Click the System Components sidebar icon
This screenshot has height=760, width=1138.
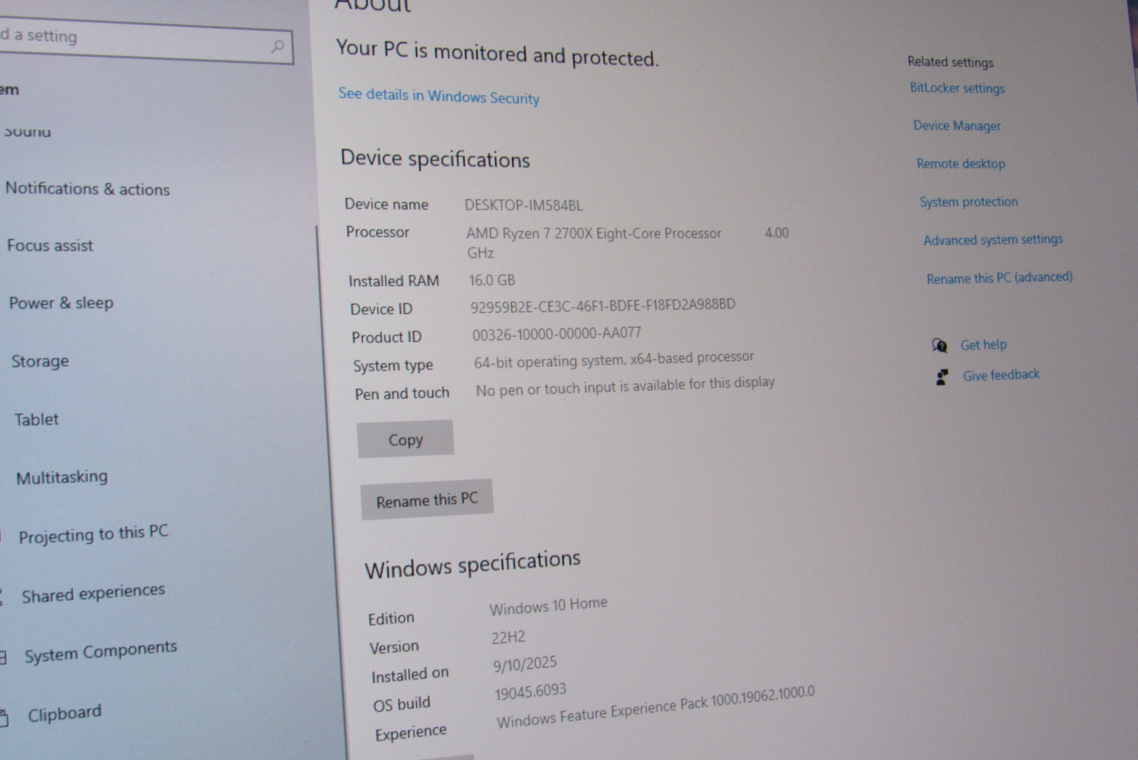pyautogui.click(x=3, y=658)
